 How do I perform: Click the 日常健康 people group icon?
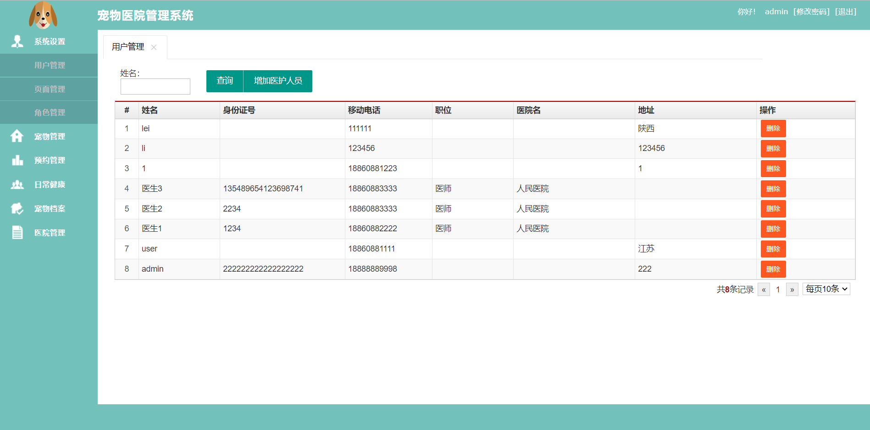click(17, 184)
